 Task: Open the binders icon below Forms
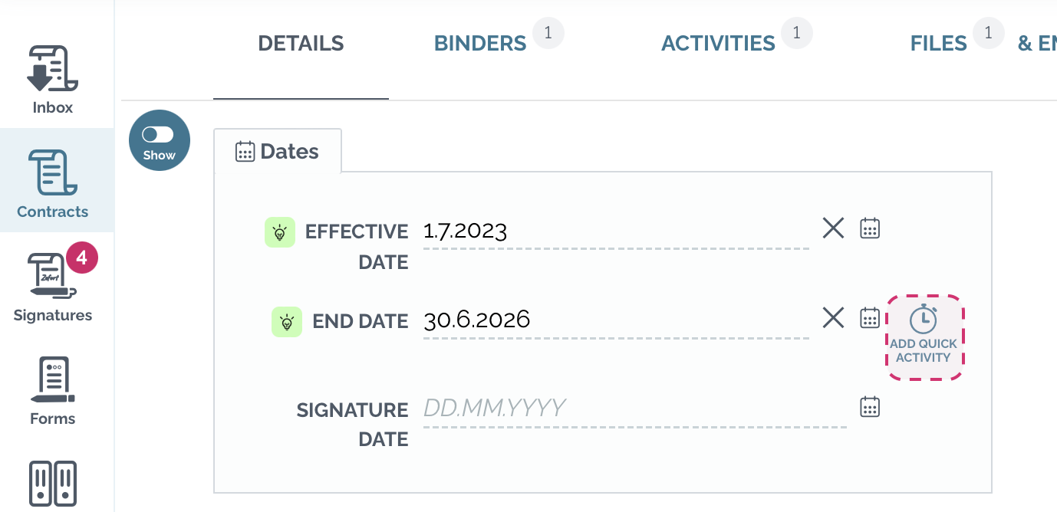tap(53, 483)
